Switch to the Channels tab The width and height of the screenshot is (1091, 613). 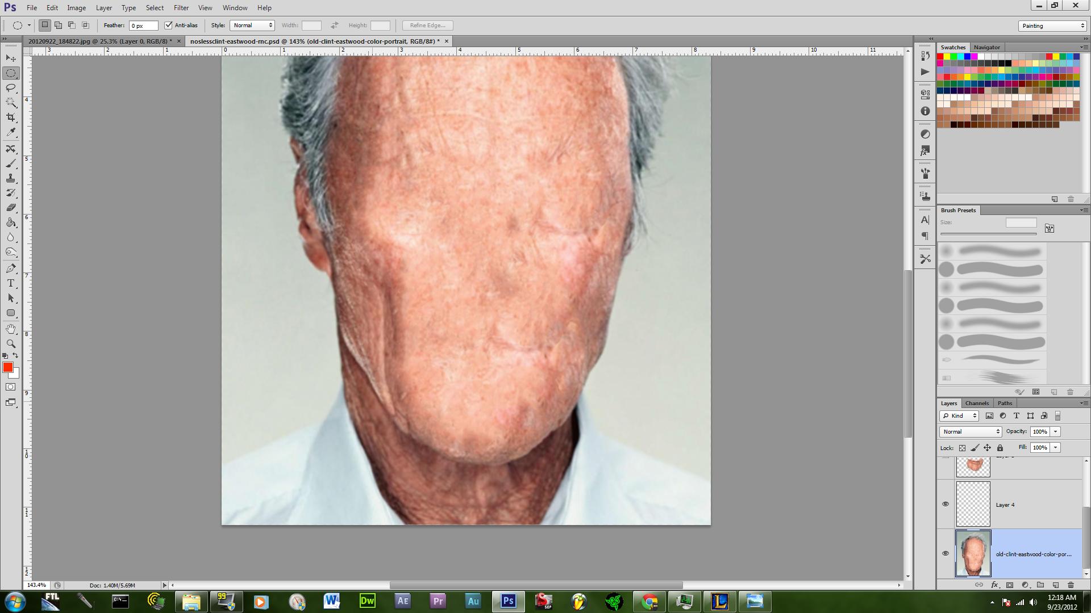tap(977, 403)
